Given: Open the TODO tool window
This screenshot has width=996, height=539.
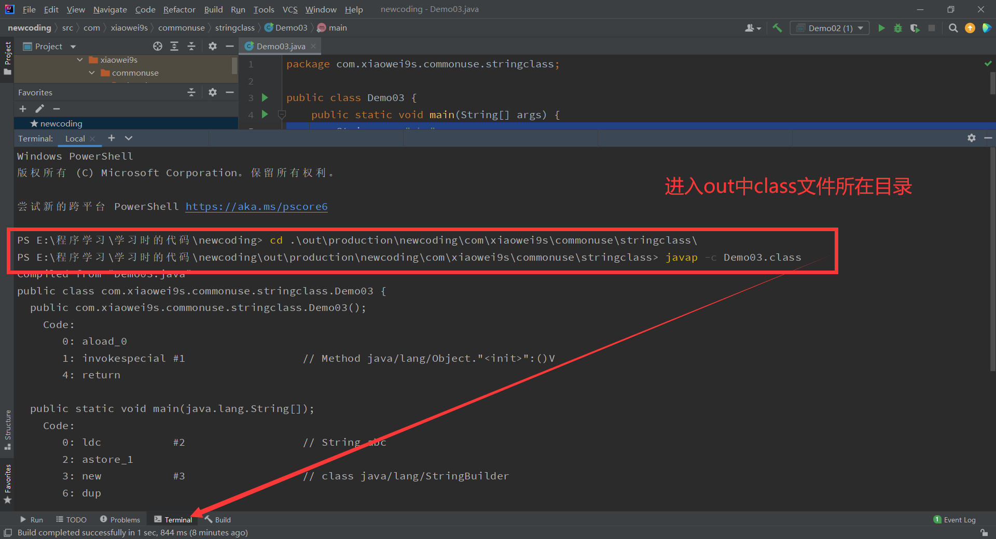Looking at the screenshot, I should [71, 519].
